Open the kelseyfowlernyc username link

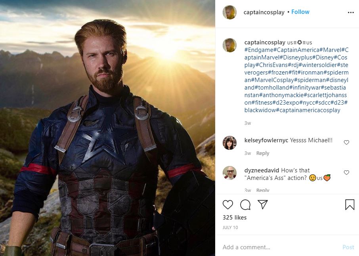[266, 140]
